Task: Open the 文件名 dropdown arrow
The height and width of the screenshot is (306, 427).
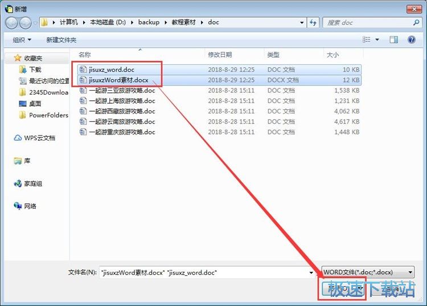Action: coord(311,272)
